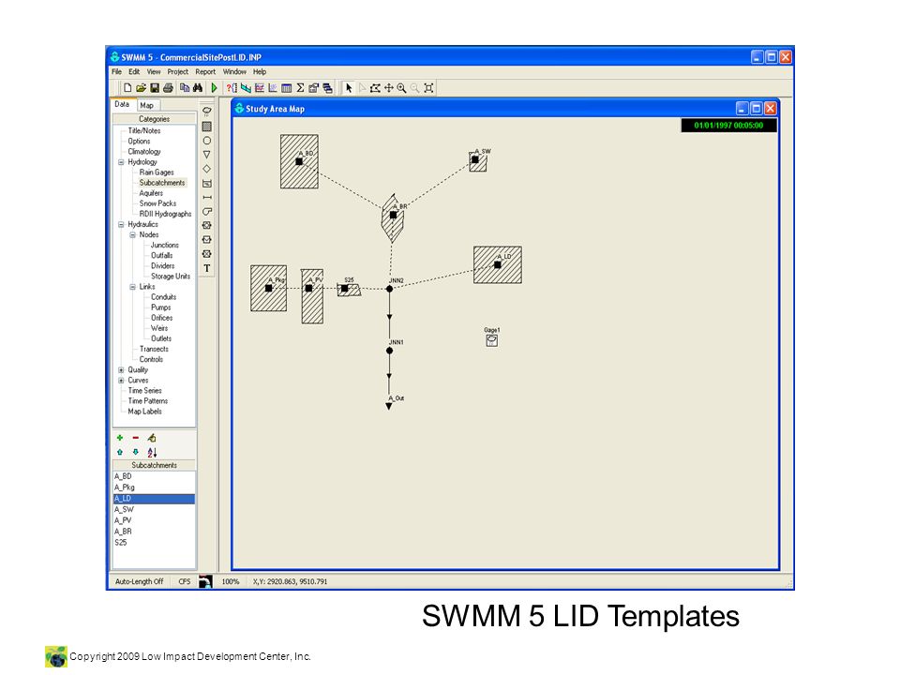The width and height of the screenshot is (900, 675).
Task: Open the Help menu
Action: point(260,72)
